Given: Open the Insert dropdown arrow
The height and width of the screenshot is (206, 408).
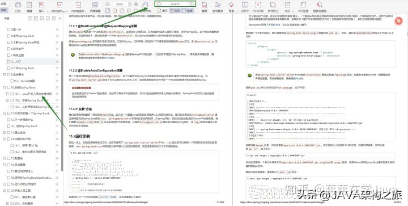Looking at the screenshot, I should (x=48, y=11).
